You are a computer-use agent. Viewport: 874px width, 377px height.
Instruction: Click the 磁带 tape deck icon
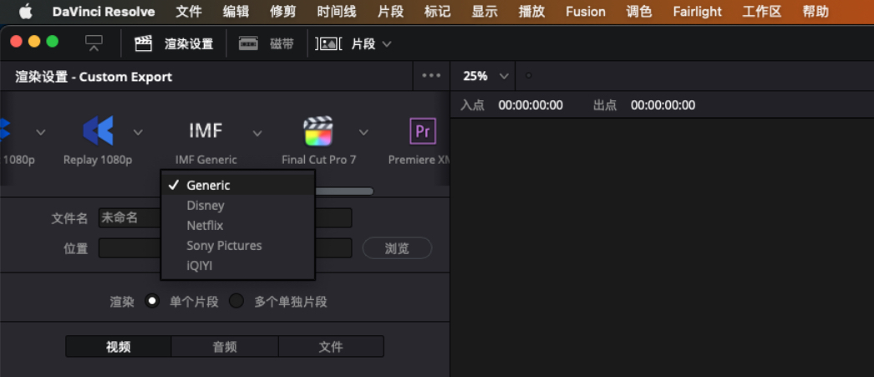tap(249, 43)
